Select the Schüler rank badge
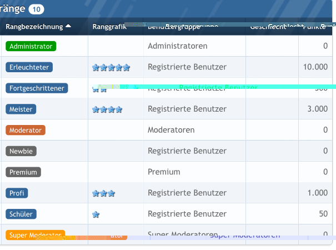336x250 pixels. pyautogui.click(x=22, y=214)
